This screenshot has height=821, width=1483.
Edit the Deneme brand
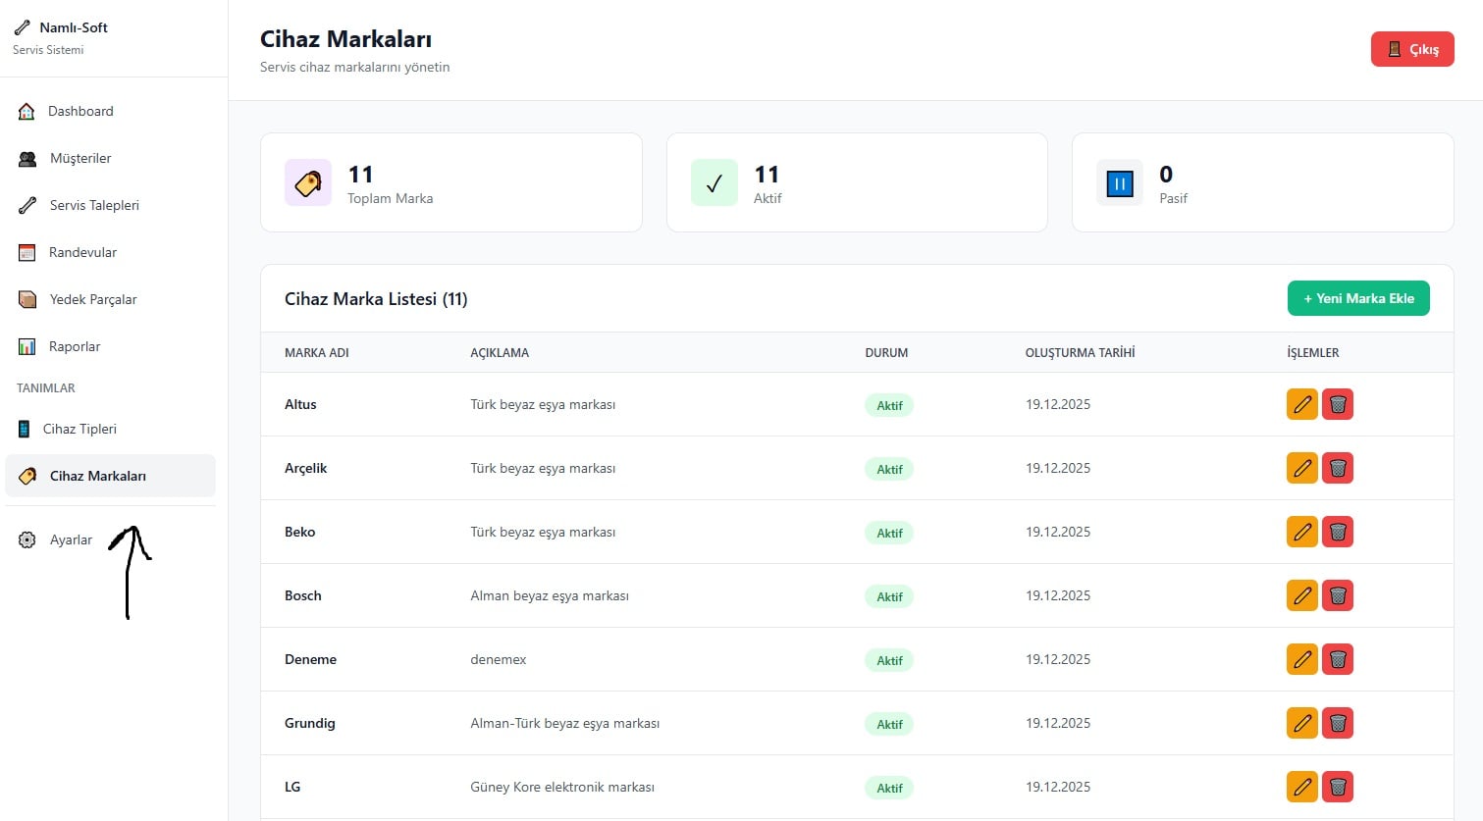click(x=1301, y=659)
